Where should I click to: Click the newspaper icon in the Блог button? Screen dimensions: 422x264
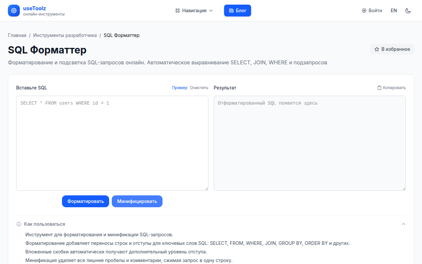(231, 11)
